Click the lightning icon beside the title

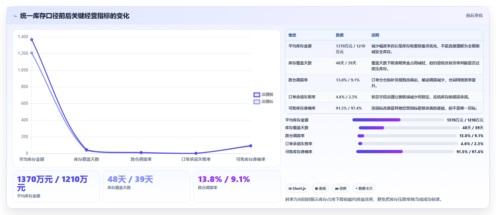pyautogui.click(x=15, y=16)
